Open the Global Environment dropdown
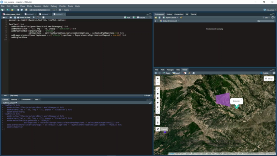 click(169, 21)
